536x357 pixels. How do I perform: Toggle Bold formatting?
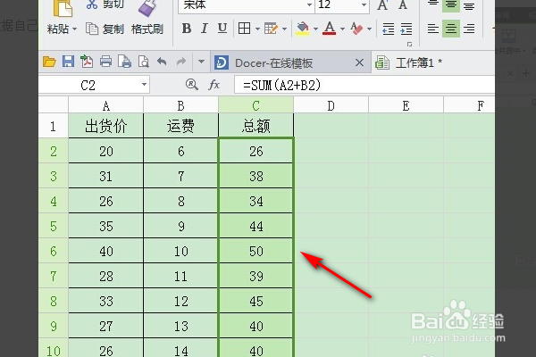187,29
